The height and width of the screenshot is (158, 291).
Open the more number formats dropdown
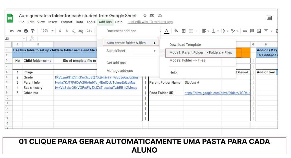click(89, 31)
